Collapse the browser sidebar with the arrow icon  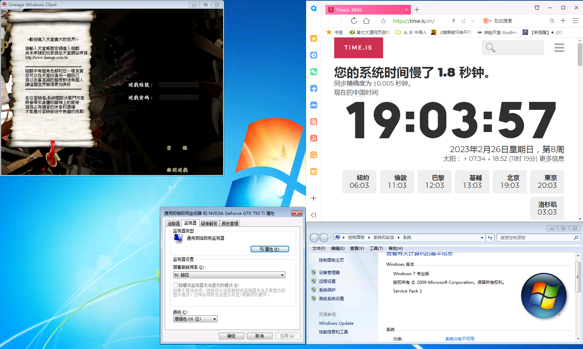click(x=313, y=215)
